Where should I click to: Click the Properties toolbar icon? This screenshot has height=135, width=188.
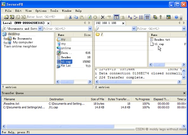(109, 17)
